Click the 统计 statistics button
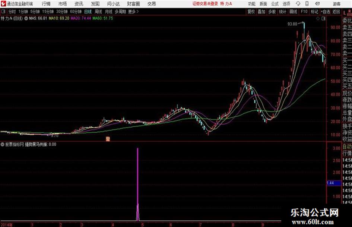The width and height of the screenshot is (352, 227). click(x=283, y=12)
